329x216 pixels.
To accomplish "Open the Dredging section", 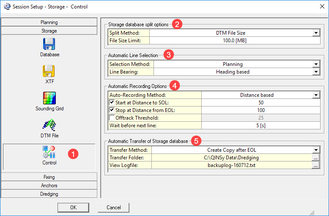I will click(x=49, y=194).
